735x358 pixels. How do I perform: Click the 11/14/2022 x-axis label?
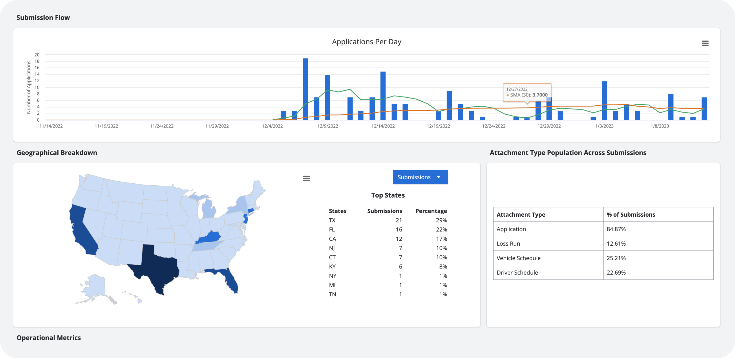(x=51, y=126)
